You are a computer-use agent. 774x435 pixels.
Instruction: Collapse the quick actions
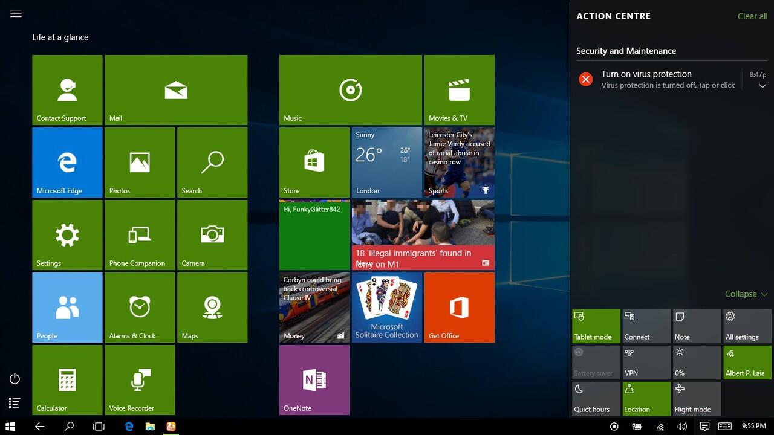coord(746,294)
